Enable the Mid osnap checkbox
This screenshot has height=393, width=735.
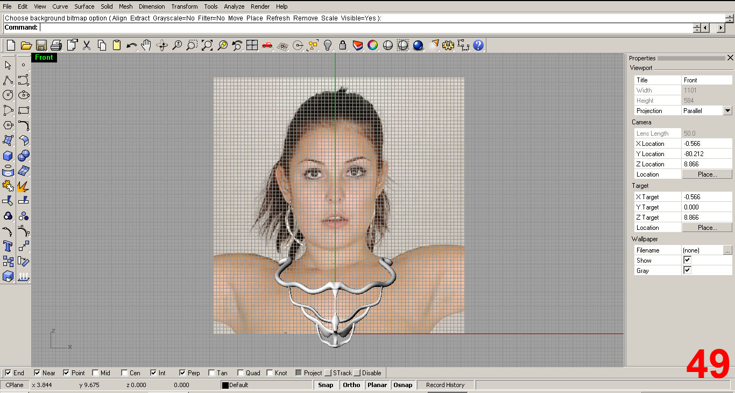pyautogui.click(x=96, y=373)
